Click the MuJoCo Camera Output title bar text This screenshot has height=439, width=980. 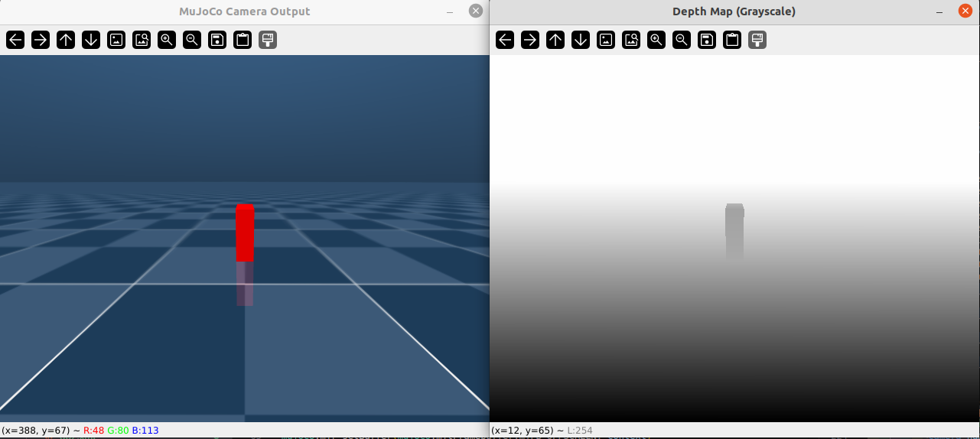[245, 11]
